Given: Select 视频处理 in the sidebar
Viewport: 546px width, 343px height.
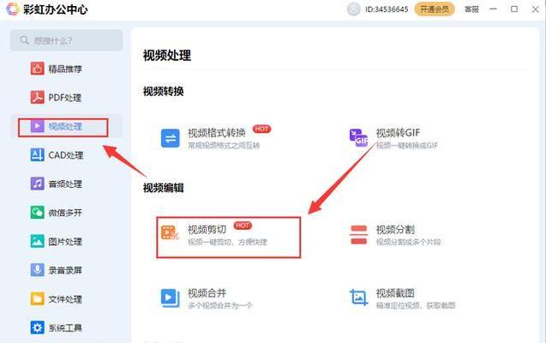Looking at the screenshot, I should (66, 126).
